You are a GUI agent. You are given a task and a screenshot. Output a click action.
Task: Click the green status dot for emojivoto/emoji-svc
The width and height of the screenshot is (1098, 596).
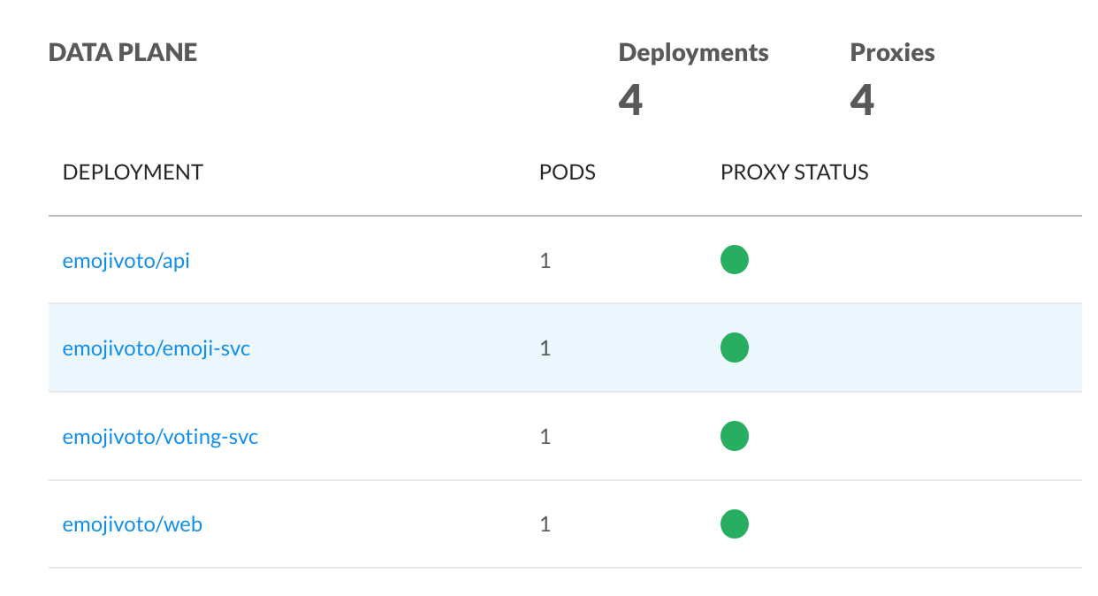coord(734,348)
